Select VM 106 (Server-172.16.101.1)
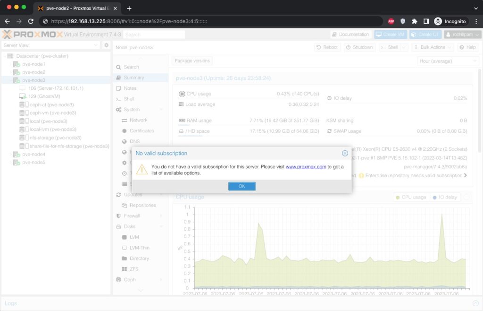This screenshot has height=311, width=483. [x=56, y=88]
